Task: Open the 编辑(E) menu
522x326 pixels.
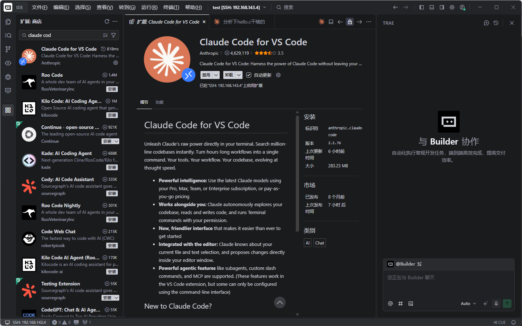Action: pyautogui.click(x=61, y=7)
